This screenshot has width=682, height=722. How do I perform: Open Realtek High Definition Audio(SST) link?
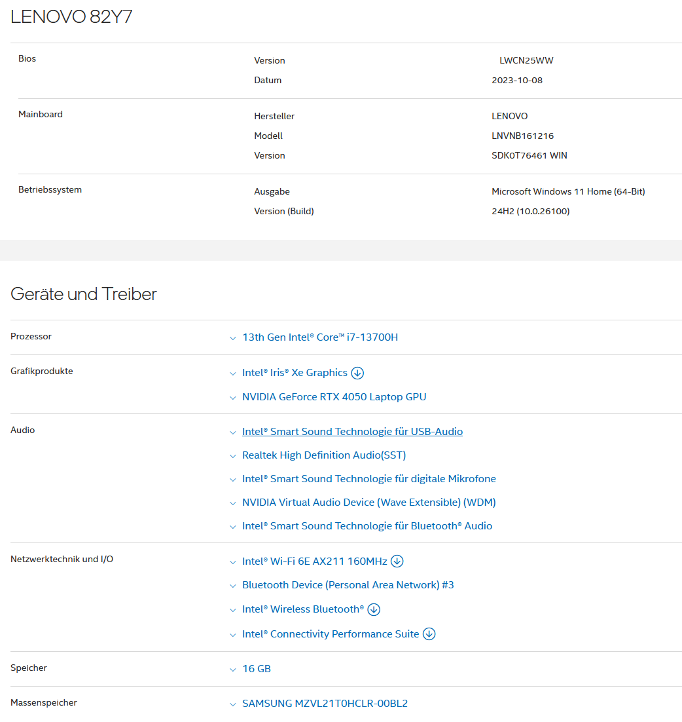[x=324, y=455]
